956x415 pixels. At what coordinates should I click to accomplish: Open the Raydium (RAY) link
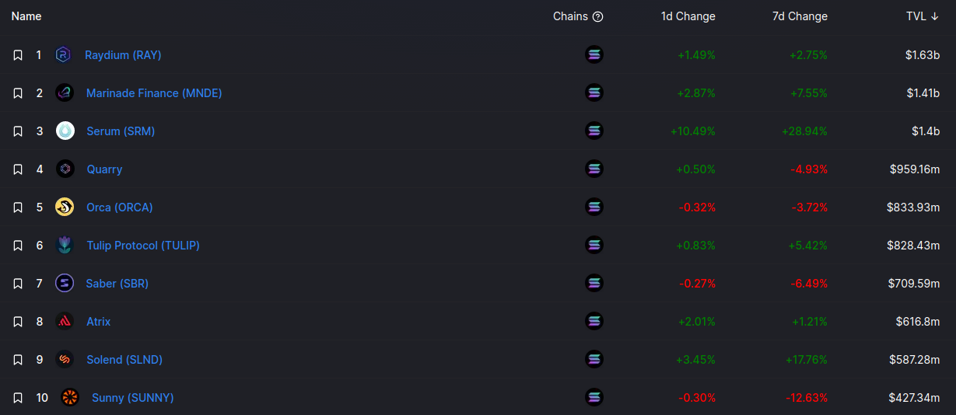(x=123, y=55)
